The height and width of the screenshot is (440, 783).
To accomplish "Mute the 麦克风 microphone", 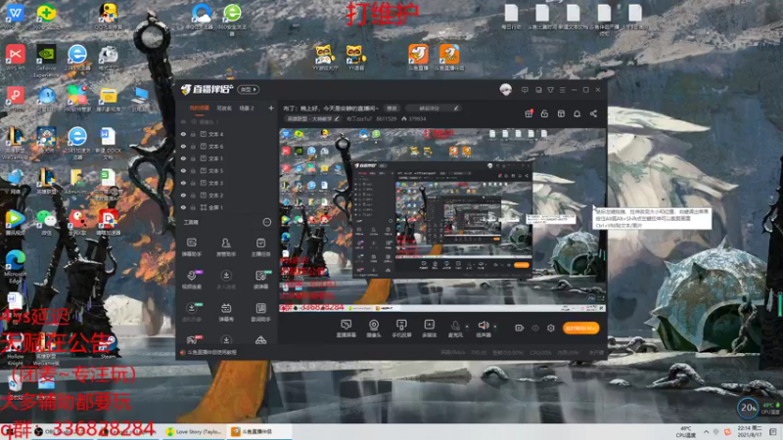I will 455,329.
